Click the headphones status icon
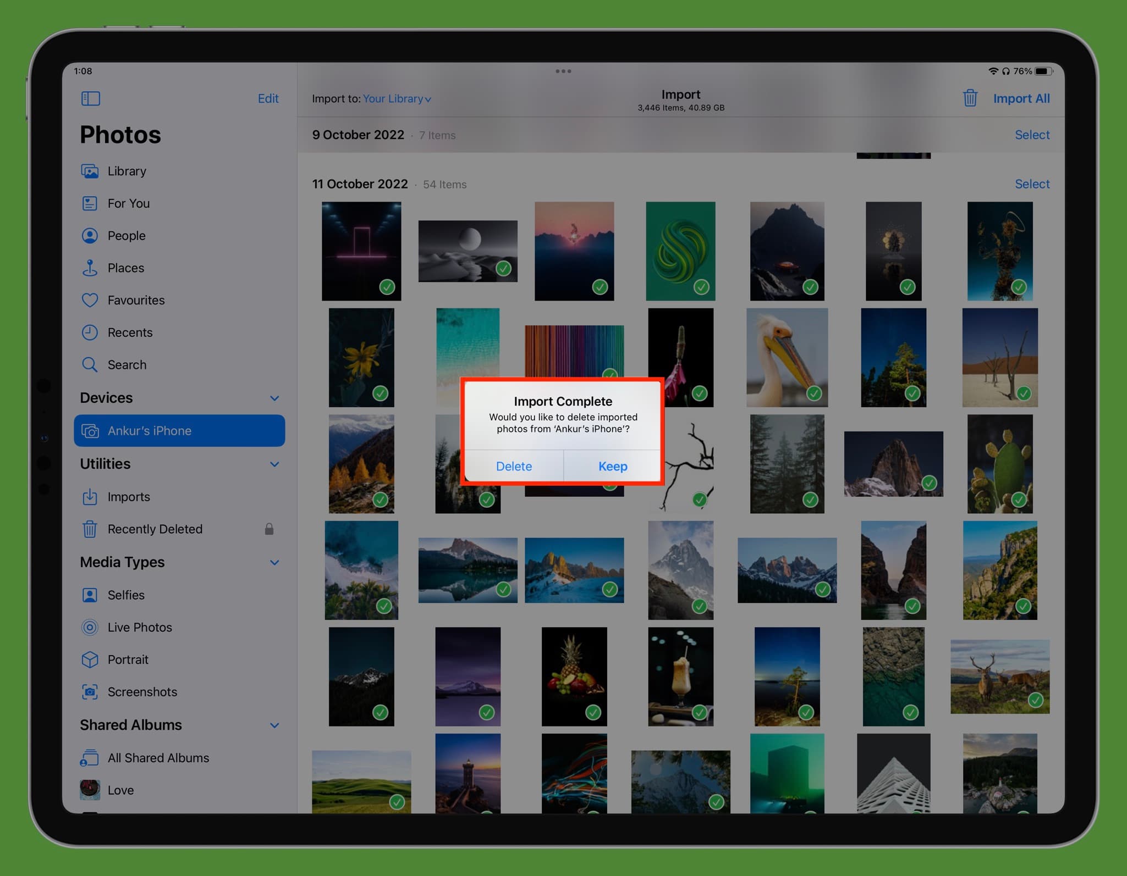This screenshot has width=1127, height=876. (x=1006, y=71)
